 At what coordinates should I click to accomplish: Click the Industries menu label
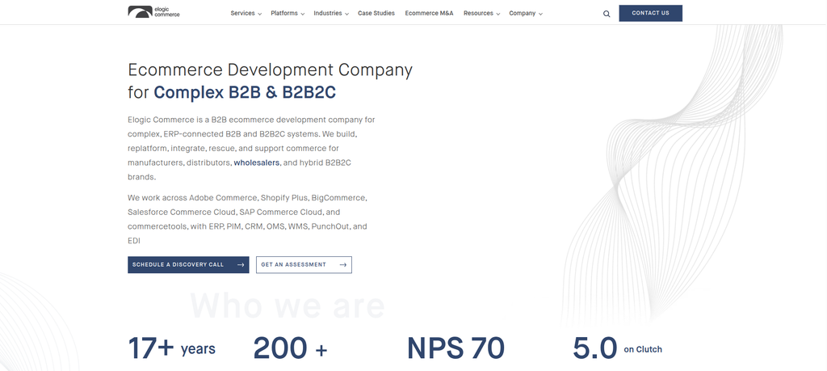point(328,13)
